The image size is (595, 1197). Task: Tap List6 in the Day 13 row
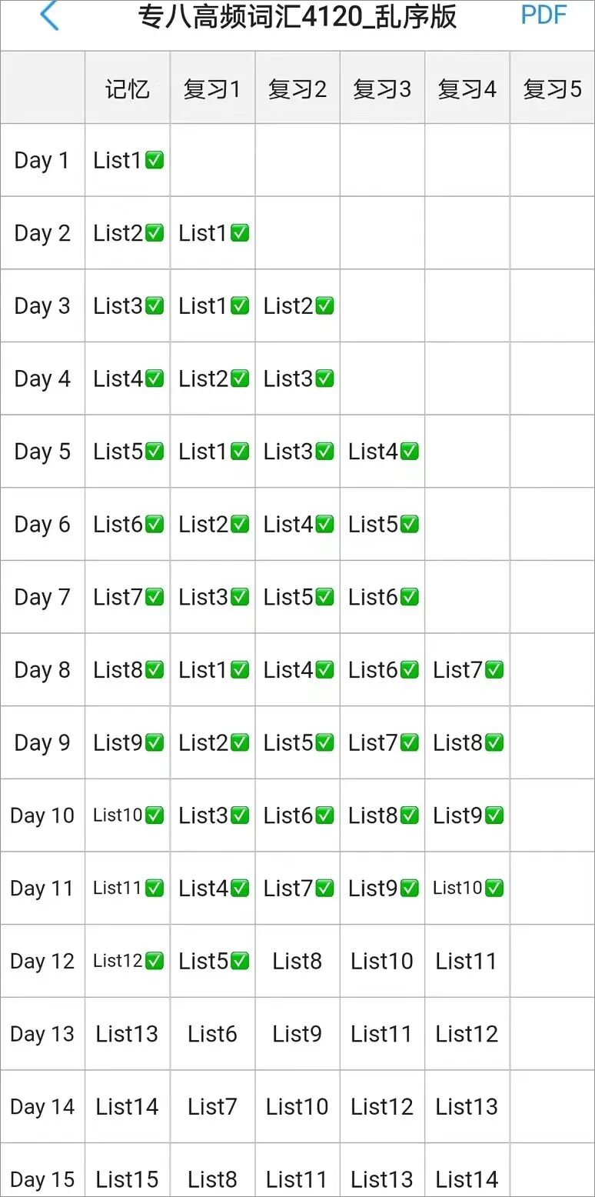[212, 1034]
